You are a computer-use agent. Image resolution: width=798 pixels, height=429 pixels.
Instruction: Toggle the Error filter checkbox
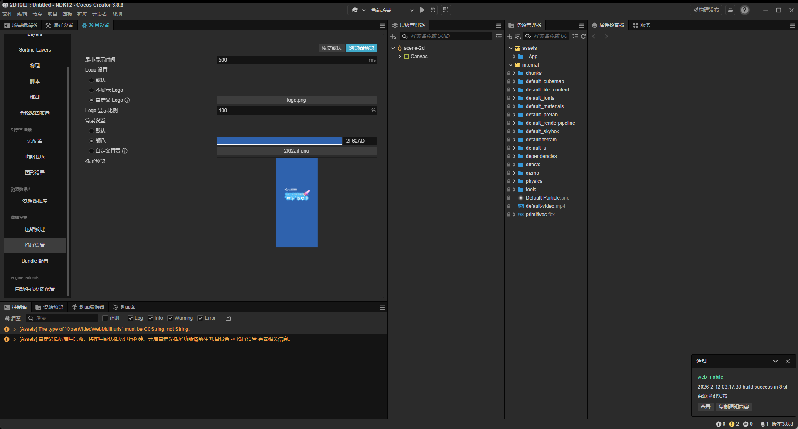pos(200,318)
